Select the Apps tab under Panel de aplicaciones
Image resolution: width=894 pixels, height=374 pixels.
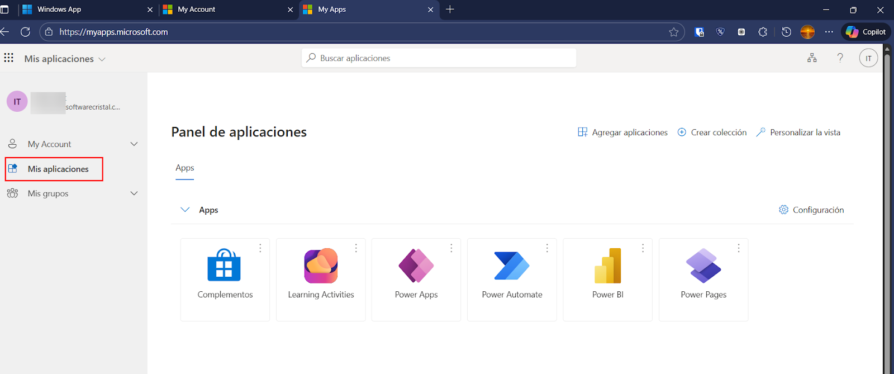click(185, 168)
